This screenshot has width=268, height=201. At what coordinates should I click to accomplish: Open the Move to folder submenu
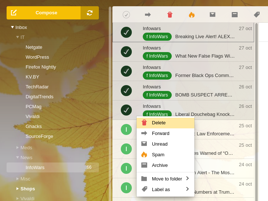(165, 179)
